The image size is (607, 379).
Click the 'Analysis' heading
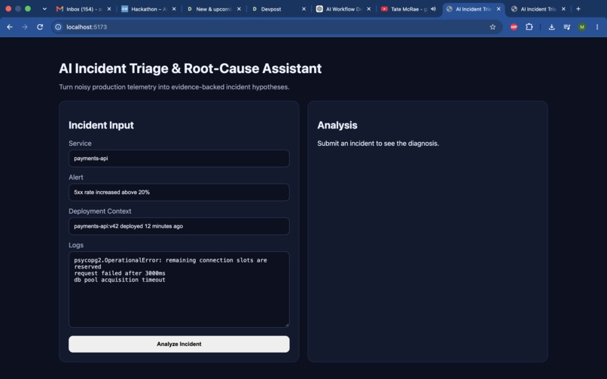click(x=337, y=126)
